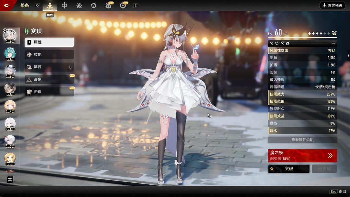Image resolution: width=350 pixels, height=197 pixels.
Task: Click the crossed blades icon in stats header
Action: 282,43
